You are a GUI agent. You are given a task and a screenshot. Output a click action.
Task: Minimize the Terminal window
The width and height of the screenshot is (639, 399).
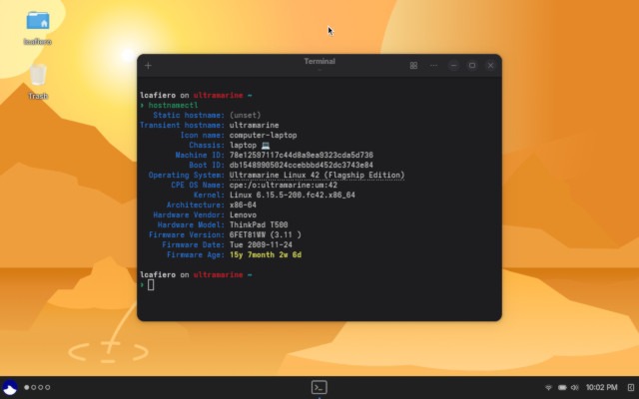453,66
